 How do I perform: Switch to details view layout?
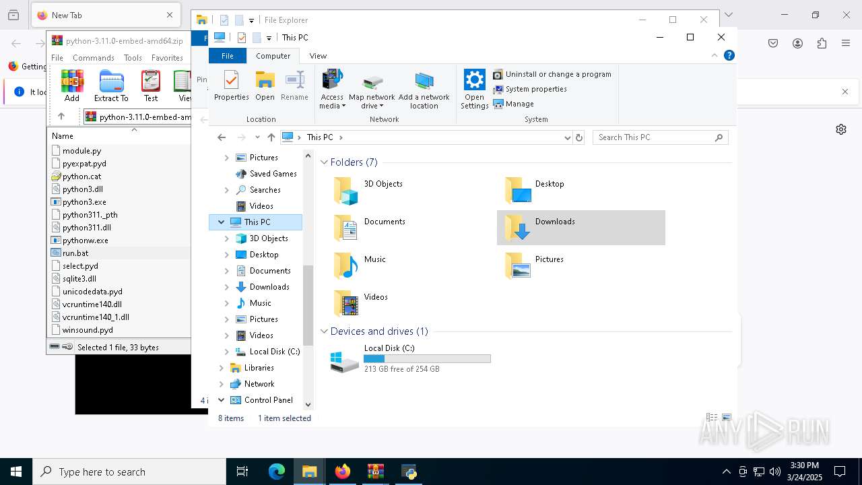(x=712, y=418)
